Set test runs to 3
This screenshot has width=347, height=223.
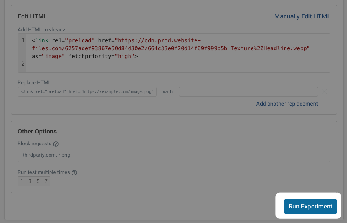pos(30,181)
